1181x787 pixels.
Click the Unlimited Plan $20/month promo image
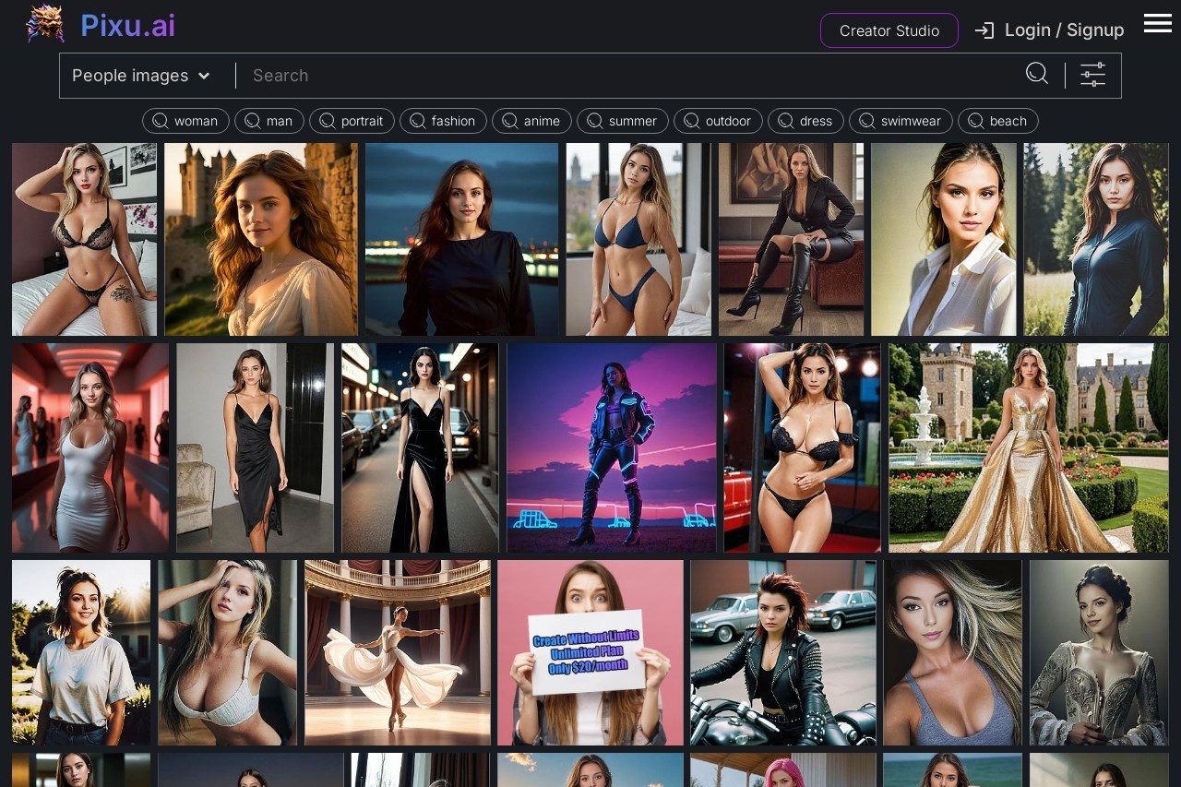[590, 652]
